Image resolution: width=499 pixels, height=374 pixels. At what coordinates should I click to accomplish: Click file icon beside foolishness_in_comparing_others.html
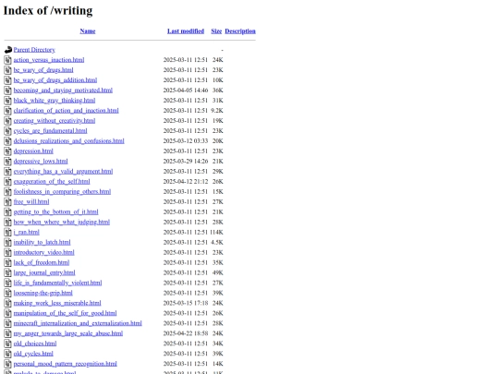coord(8,192)
